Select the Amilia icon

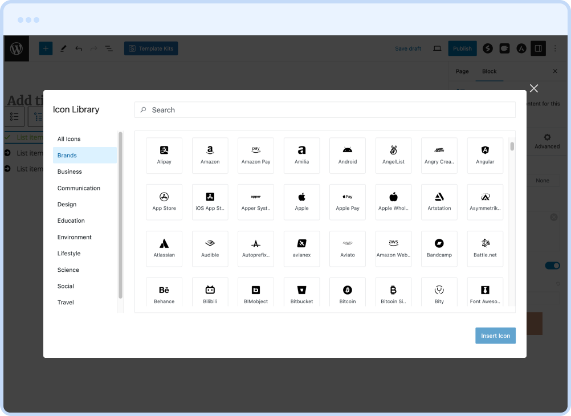pyautogui.click(x=301, y=156)
